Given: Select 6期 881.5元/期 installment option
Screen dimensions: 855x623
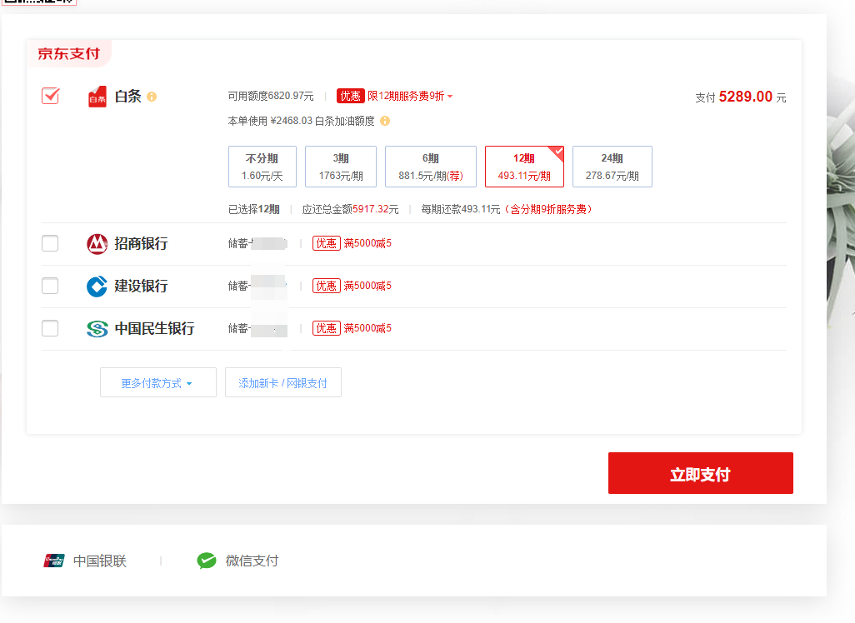Looking at the screenshot, I should pos(431,167).
